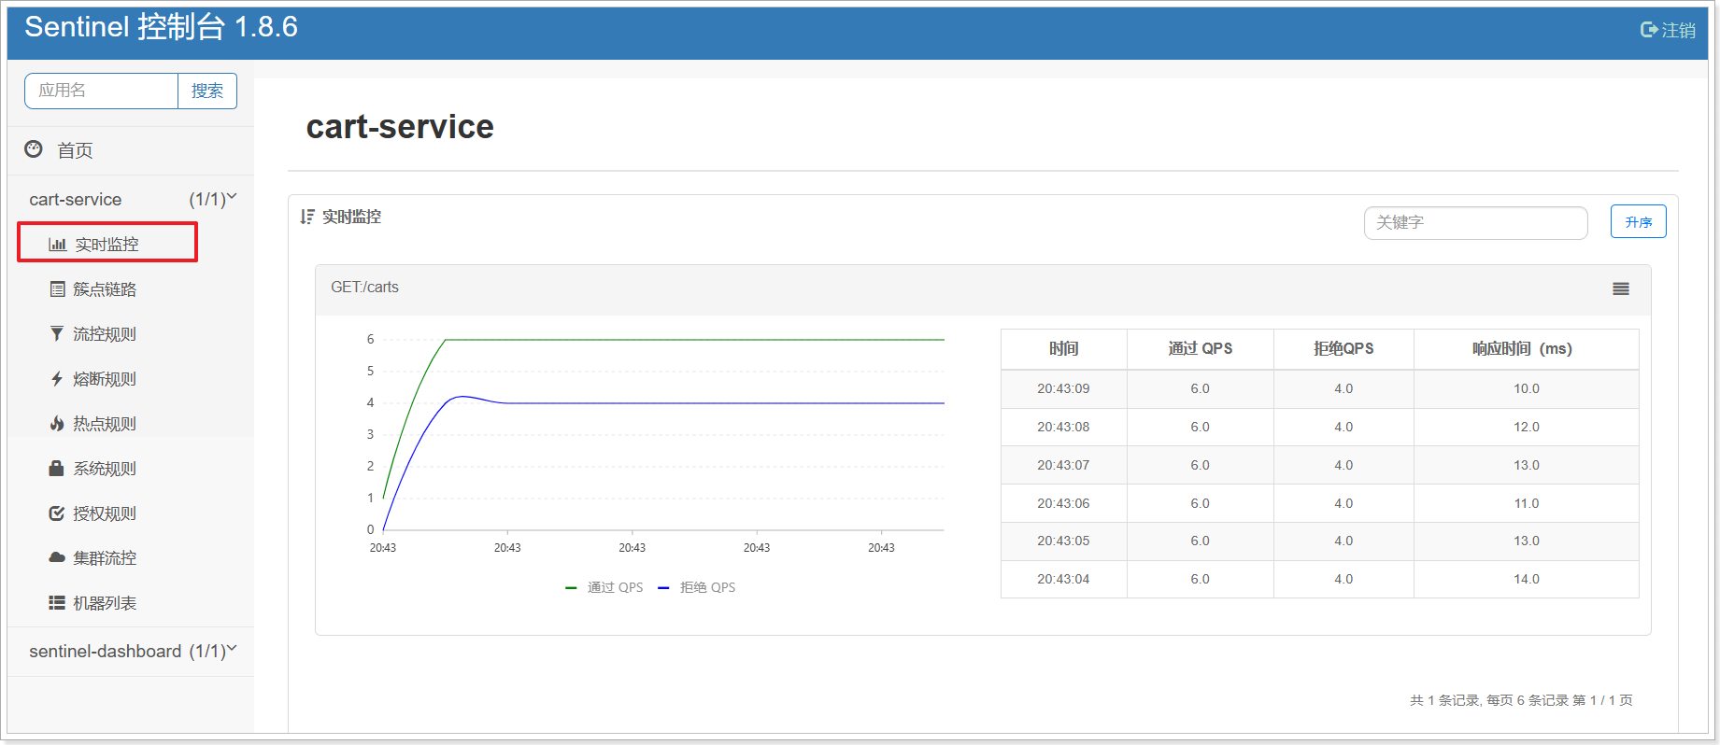This screenshot has height=745, width=1720.
Task: Click the flame icon for 热点规则
Action: pos(57,424)
